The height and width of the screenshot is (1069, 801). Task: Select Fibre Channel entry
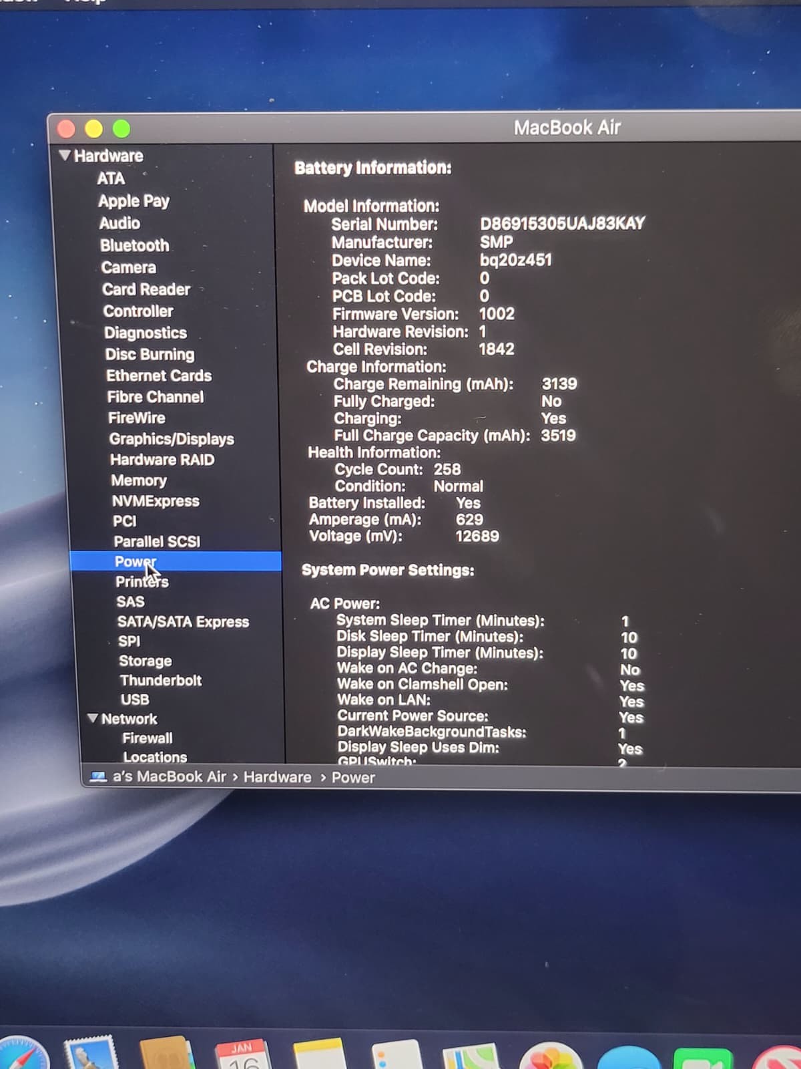[156, 397]
